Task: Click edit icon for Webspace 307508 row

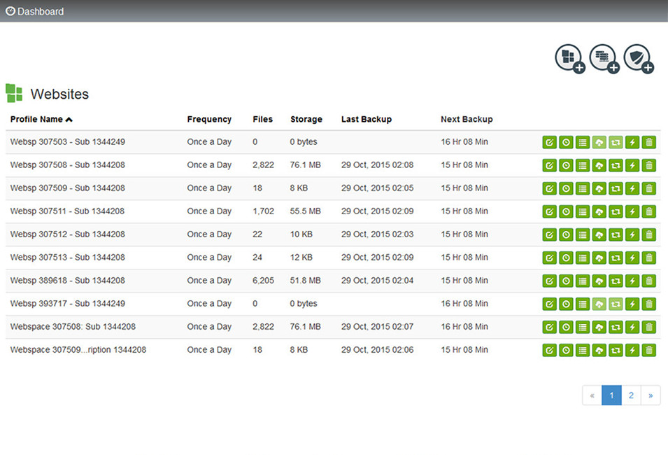Action: pos(549,328)
